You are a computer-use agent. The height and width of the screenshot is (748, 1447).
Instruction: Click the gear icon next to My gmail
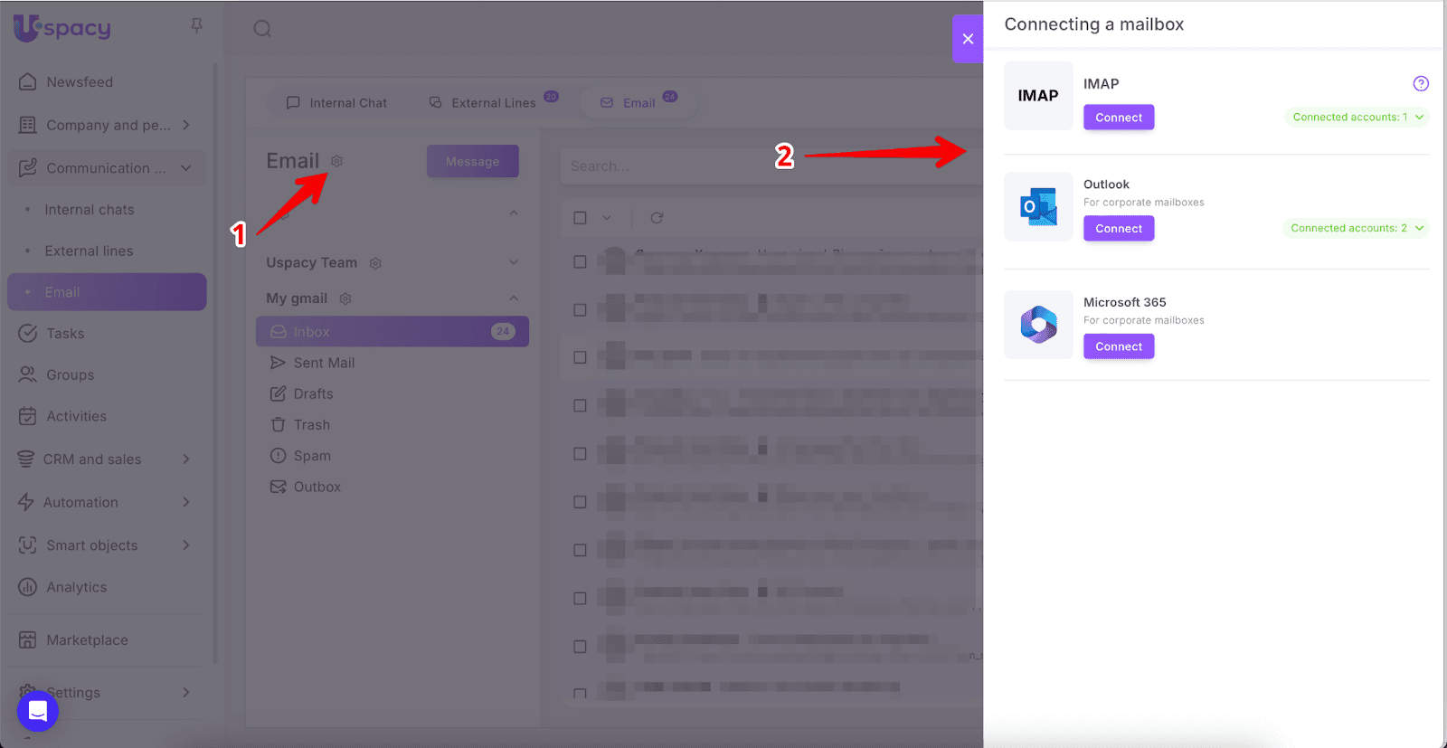[345, 298]
